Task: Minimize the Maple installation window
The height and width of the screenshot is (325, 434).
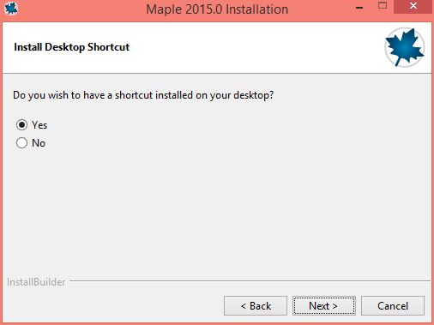Action: [x=359, y=7]
